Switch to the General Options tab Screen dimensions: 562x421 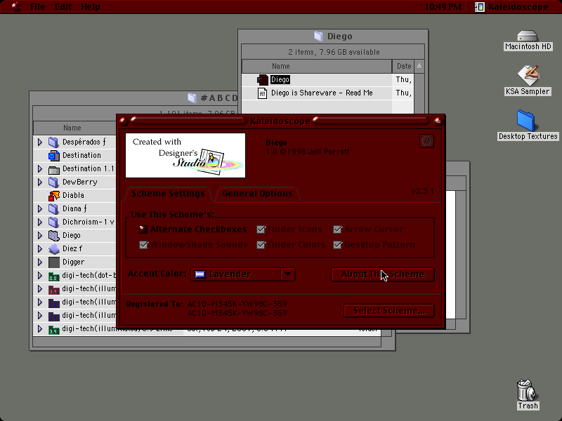(x=257, y=194)
